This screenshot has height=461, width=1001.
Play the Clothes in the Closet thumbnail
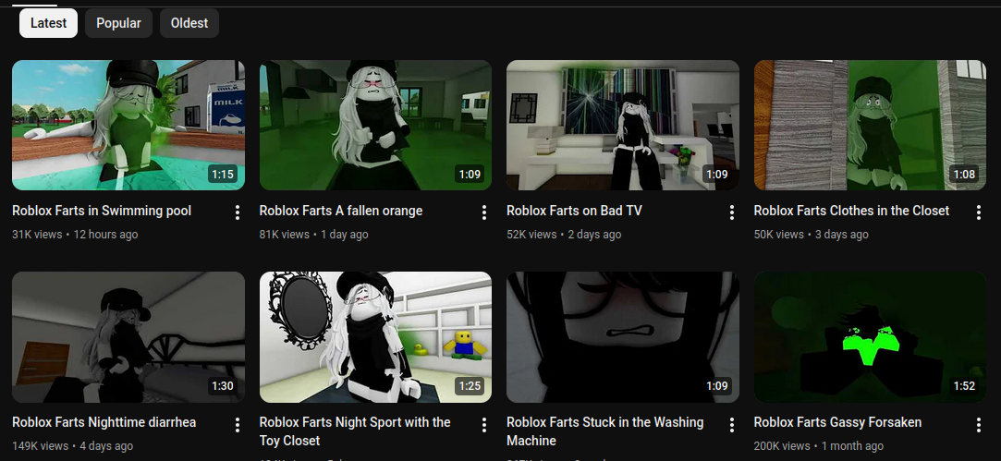pyautogui.click(x=870, y=125)
